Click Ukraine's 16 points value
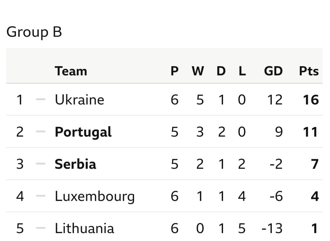The width and height of the screenshot is (330, 241). 311,100
